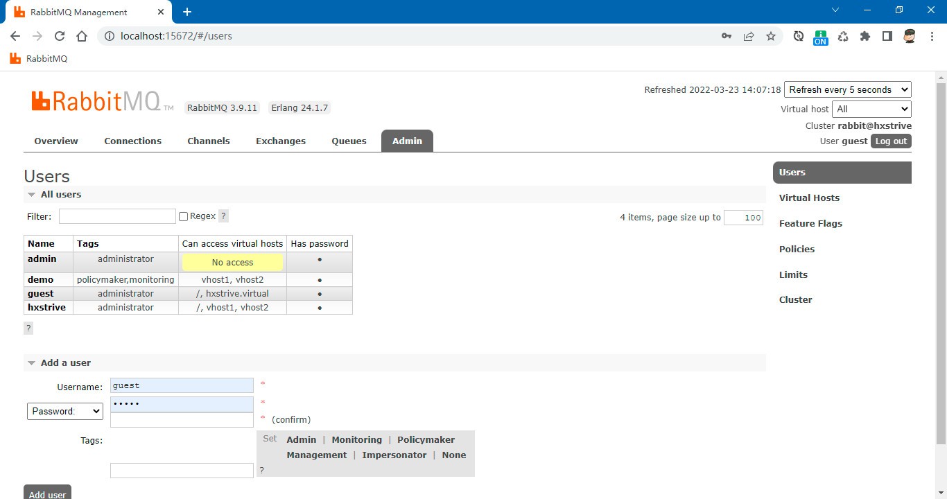The width and height of the screenshot is (947, 499).
Task: Reload the page with refresh icon
Action: pos(60,36)
